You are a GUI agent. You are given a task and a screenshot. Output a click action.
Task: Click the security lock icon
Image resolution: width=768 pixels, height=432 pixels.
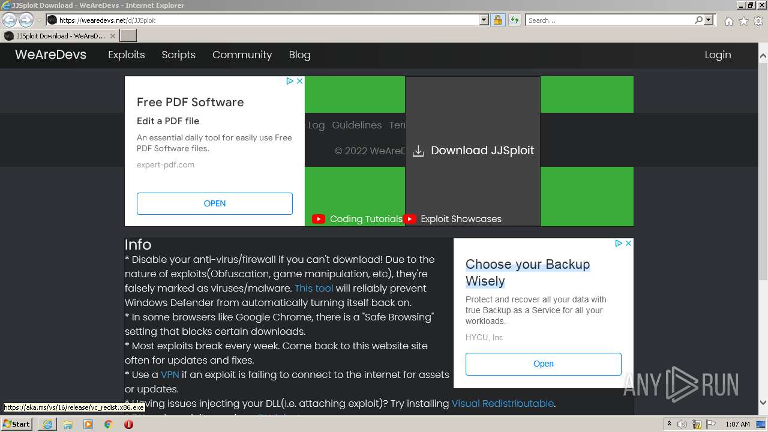coord(497,20)
